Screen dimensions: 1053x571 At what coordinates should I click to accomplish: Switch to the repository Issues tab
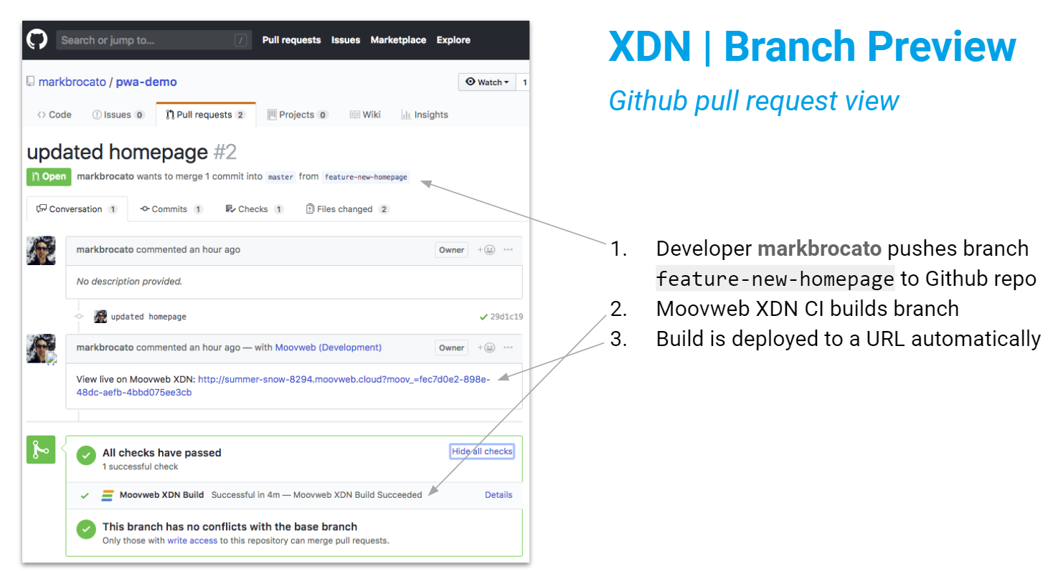click(x=118, y=115)
